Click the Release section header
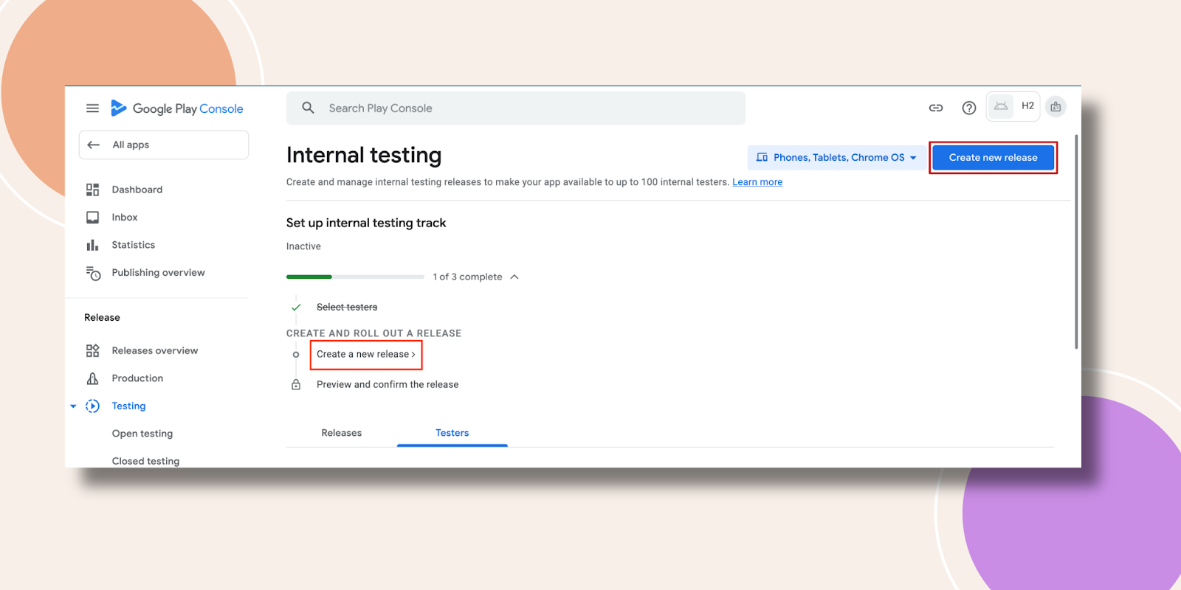This screenshot has width=1181, height=590. click(x=102, y=318)
